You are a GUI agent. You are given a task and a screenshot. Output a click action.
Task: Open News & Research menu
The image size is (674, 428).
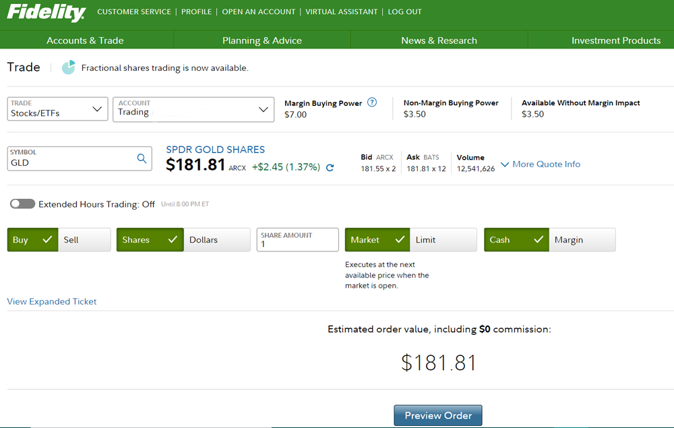tap(439, 40)
